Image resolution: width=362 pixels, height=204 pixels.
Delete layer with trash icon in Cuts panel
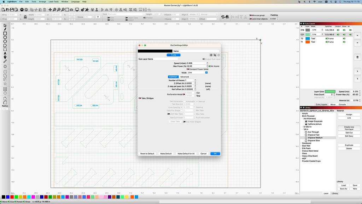pyautogui.click(x=357, y=57)
